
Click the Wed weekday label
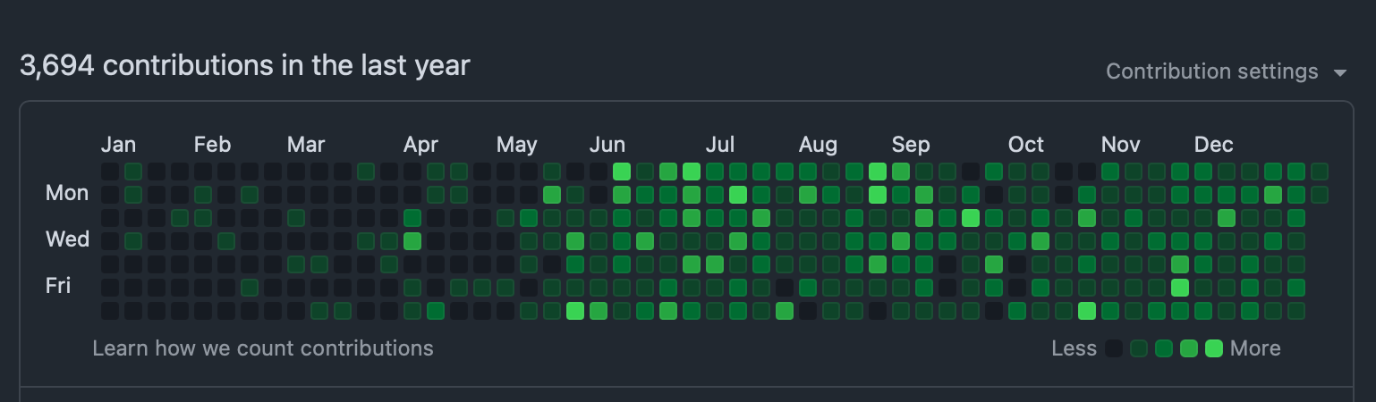(x=68, y=239)
